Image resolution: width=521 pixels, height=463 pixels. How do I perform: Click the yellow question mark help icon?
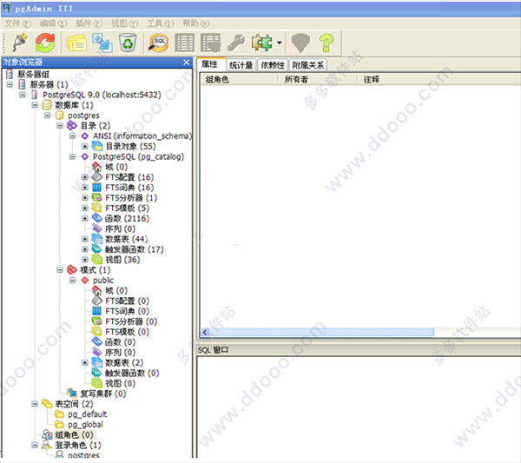[x=326, y=43]
